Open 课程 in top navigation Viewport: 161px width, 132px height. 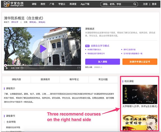(34, 4)
